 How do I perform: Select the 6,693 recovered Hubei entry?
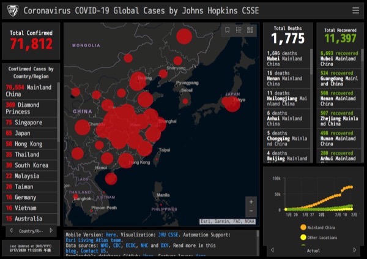pyautogui.click(x=339, y=59)
